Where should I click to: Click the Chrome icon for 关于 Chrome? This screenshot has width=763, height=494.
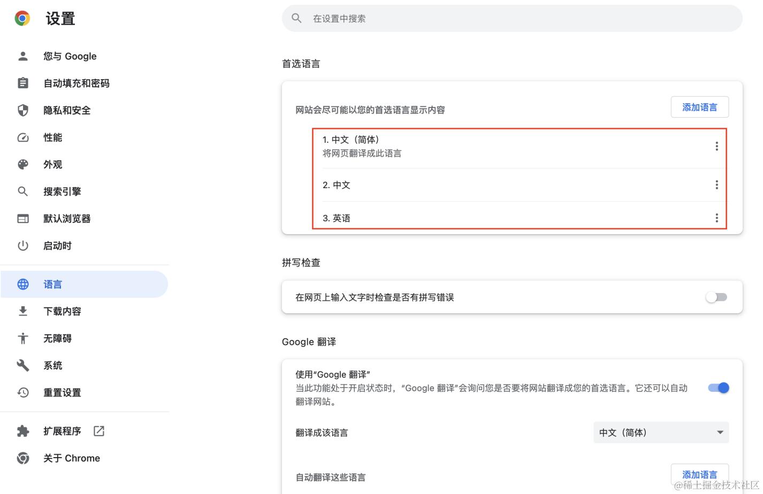pos(23,458)
